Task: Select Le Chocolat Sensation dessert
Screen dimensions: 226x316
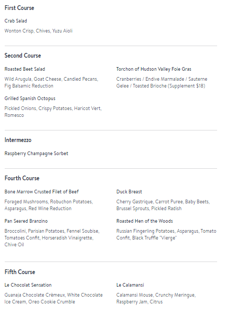Action: [x=28, y=285]
